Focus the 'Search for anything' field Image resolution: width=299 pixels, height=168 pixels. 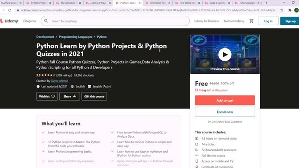(115, 21)
